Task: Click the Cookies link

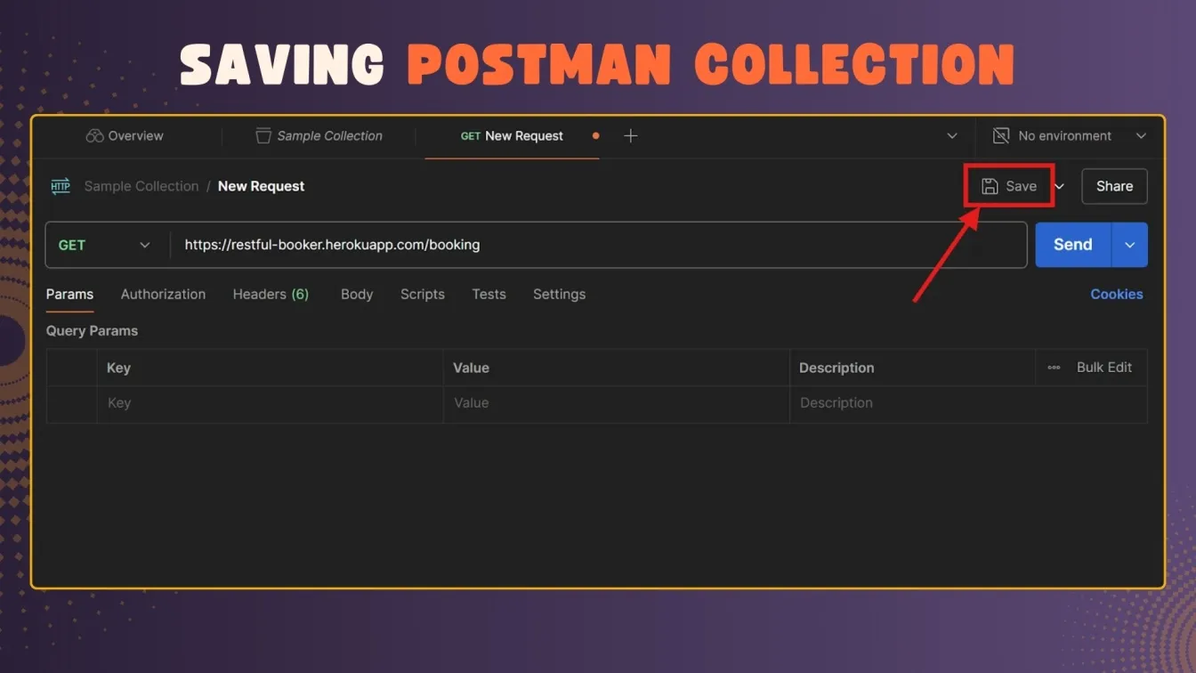Action: [x=1117, y=294]
